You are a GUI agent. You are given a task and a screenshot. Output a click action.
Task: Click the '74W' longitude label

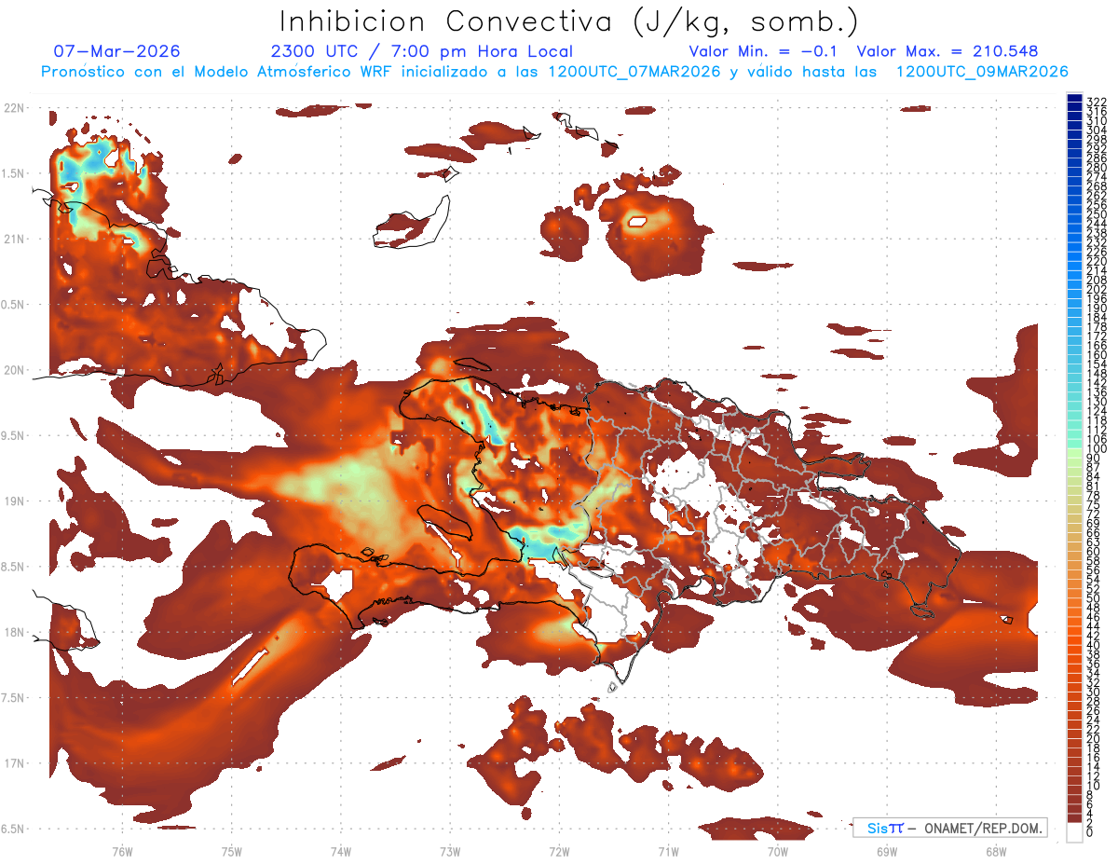pyautogui.click(x=340, y=852)
